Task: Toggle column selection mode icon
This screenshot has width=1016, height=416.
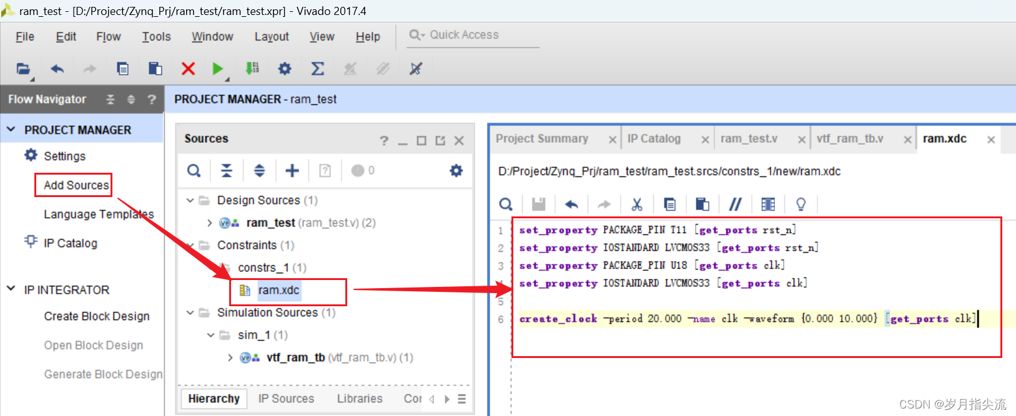Action: pyautogui.click(x=768, y=204)
